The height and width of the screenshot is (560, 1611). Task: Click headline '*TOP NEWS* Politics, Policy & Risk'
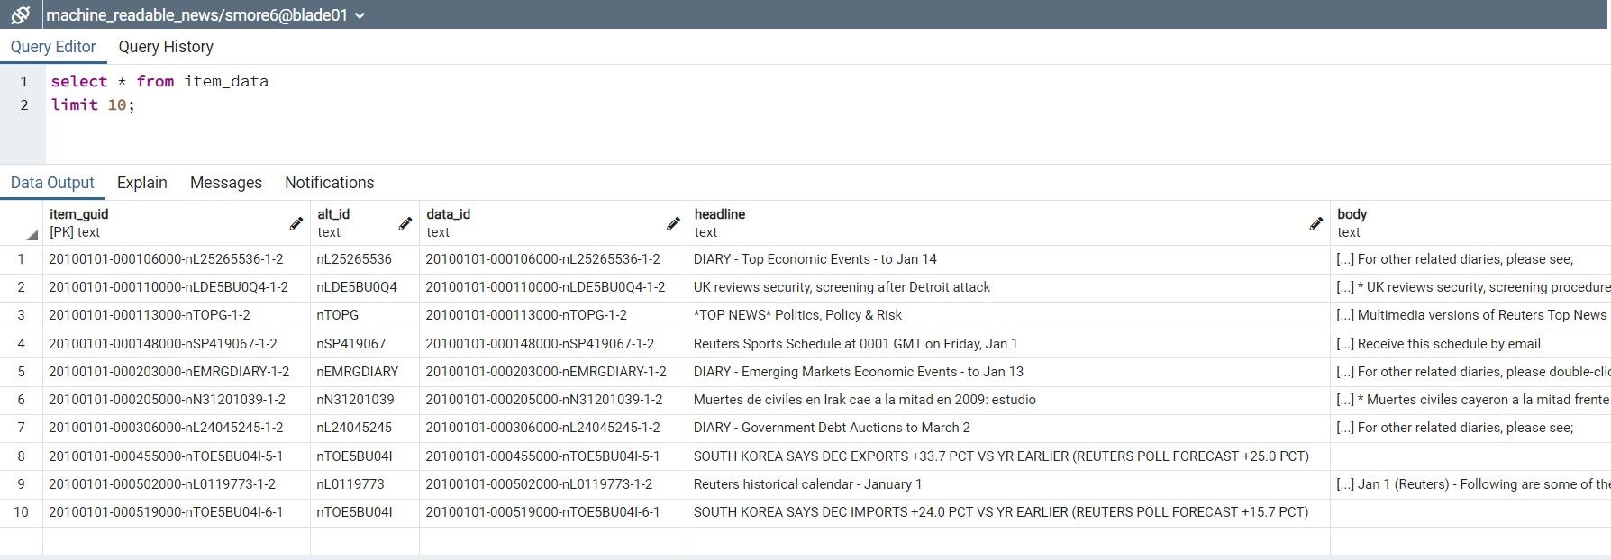1008,315
